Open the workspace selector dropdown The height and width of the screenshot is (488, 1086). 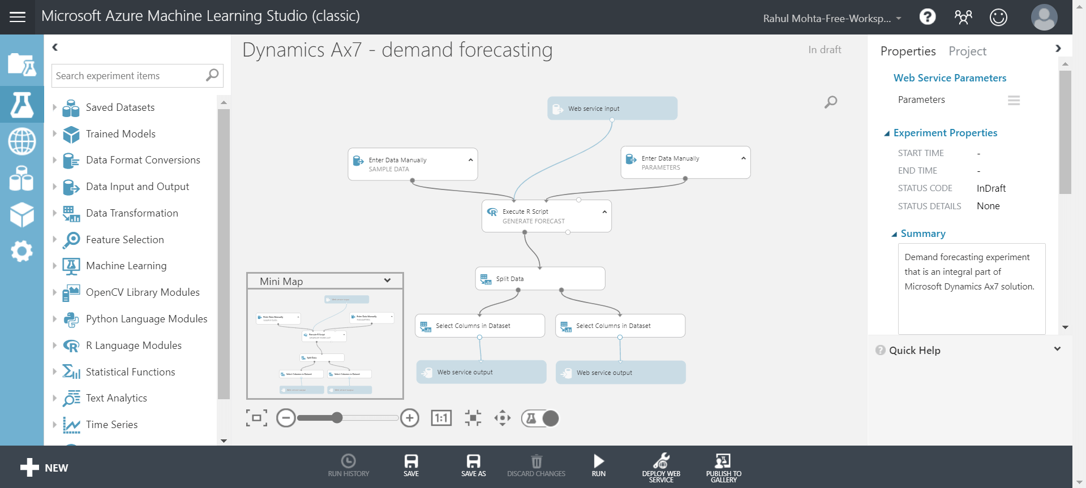[x=899, y=18]
